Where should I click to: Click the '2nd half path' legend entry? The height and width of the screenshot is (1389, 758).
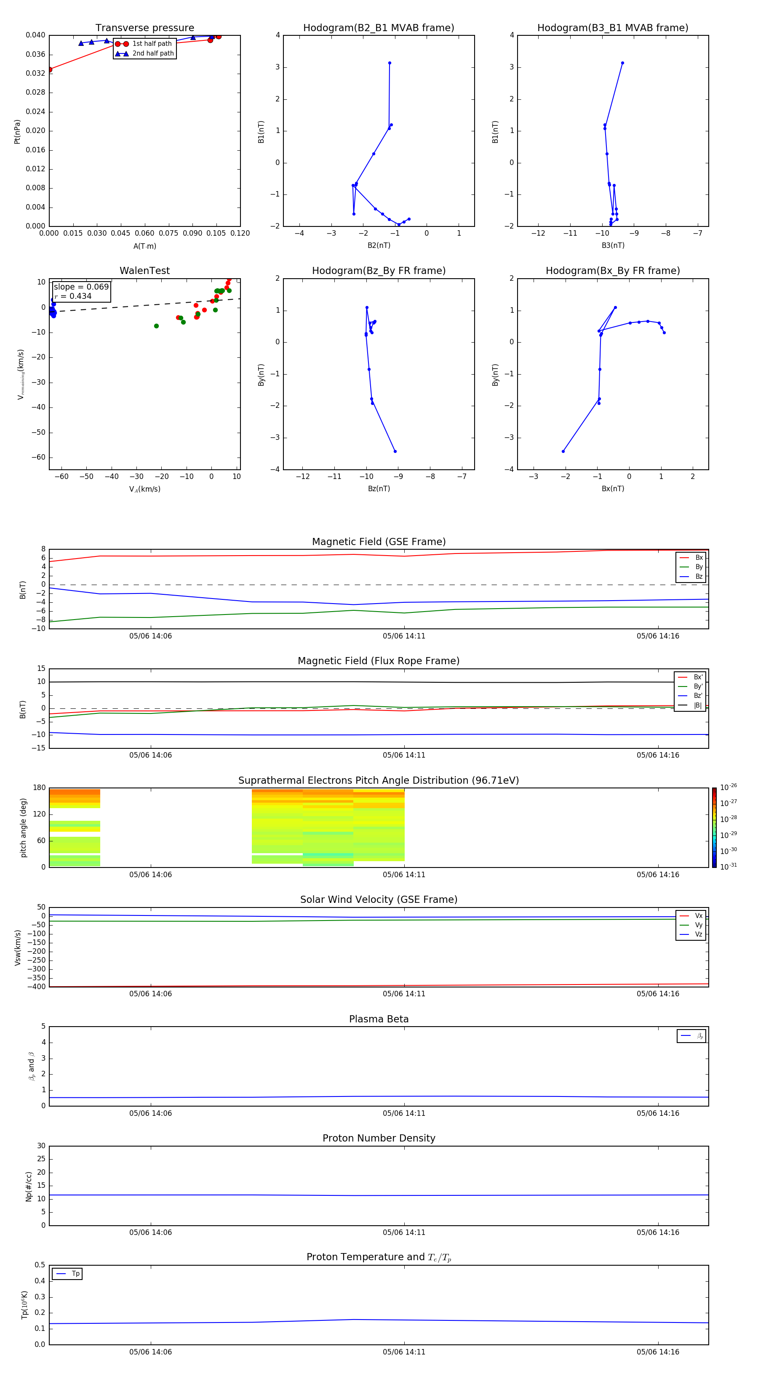click(x=144, y=53)
